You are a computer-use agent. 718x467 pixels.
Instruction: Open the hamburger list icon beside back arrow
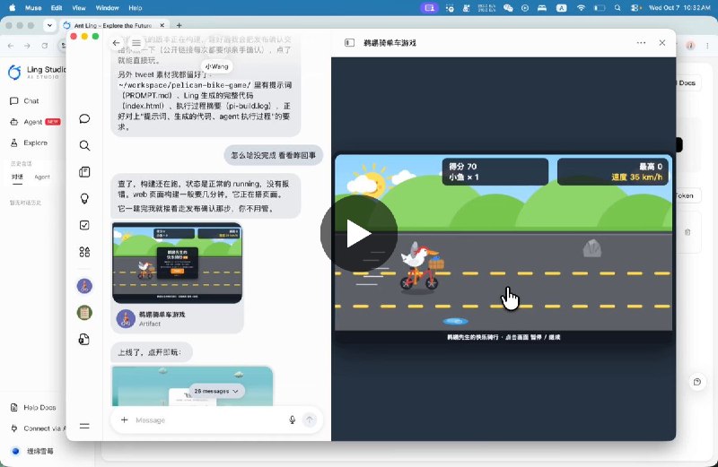136,43
